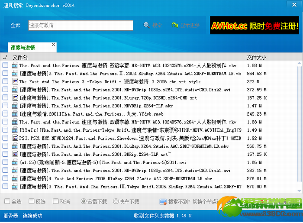Click the subtitle file icon of the Tokyo Drift chn.srt row
The height and width of the screenshot is (223, 303).
[15, 81]
